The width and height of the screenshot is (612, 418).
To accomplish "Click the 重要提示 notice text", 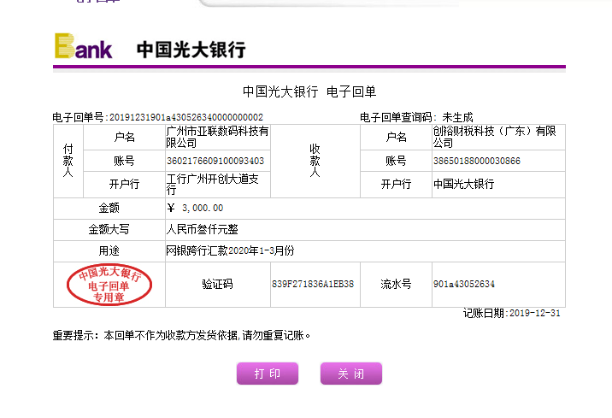I will pyautogui.click(x=181, y=335).
